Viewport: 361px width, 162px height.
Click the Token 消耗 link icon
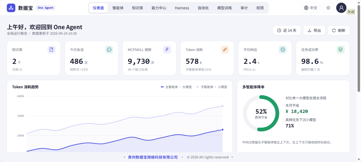pos(225,50)
